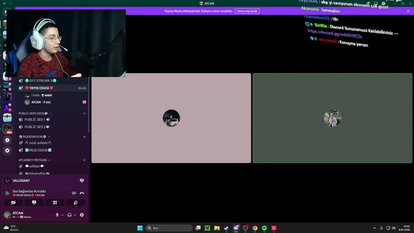Screen dimensions: 414x233
Task: Toggle noise suppression waveform icon
Action: [74, 193]
